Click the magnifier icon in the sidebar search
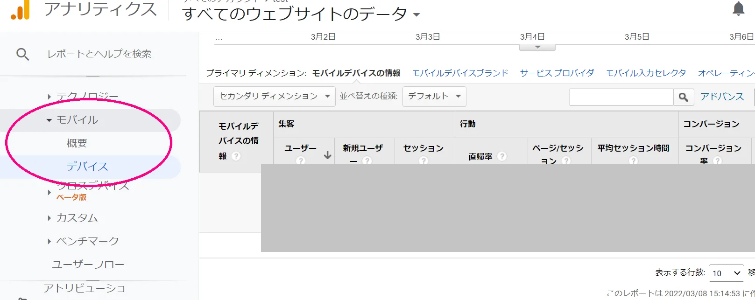The width and height of the screenshot is (755, 300). coord(22,54)
